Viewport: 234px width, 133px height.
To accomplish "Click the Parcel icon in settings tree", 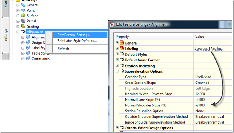I will (x=23, y=21).
